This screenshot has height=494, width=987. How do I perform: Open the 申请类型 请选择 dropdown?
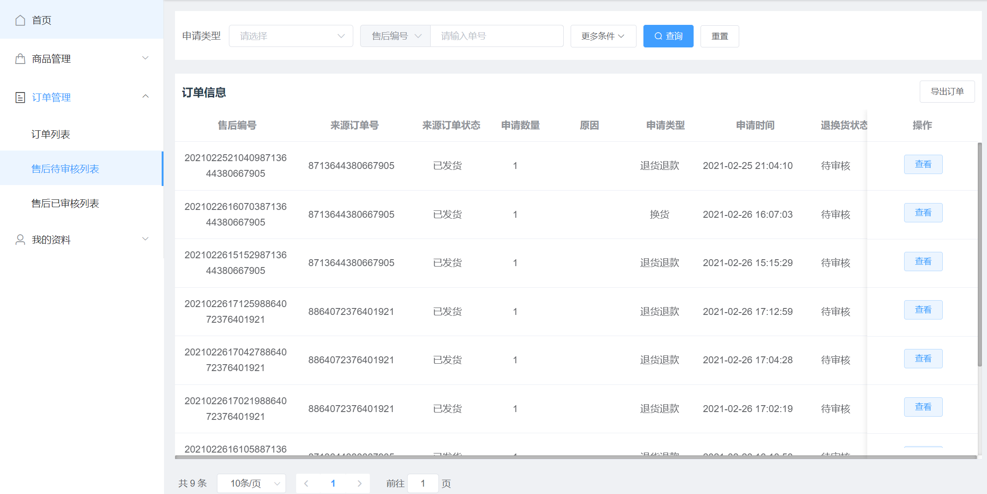coord(291,36)
